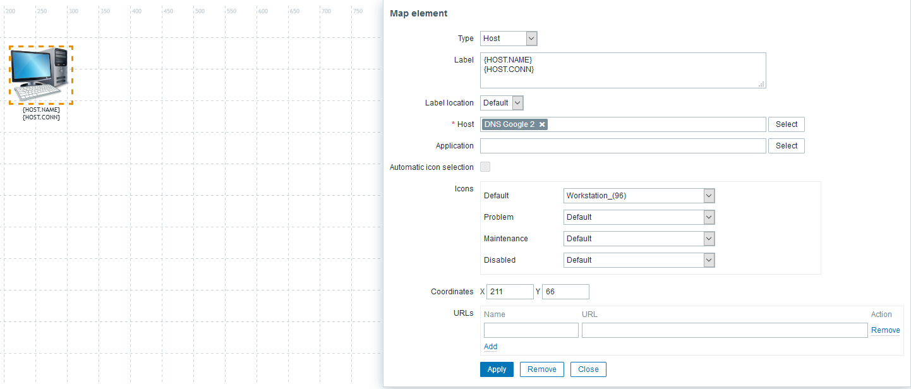Open the Maintenance icon dropdown
This screenshot has width=911, height=389.
tap(639, 239)
